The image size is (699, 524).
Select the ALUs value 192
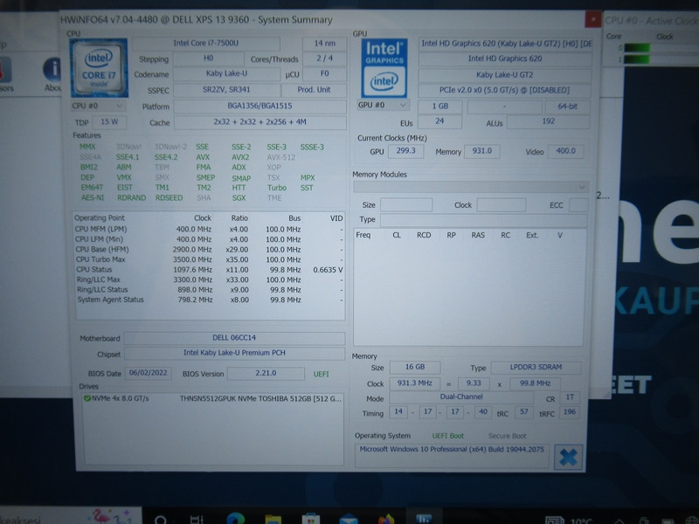(x=549, y=121)
